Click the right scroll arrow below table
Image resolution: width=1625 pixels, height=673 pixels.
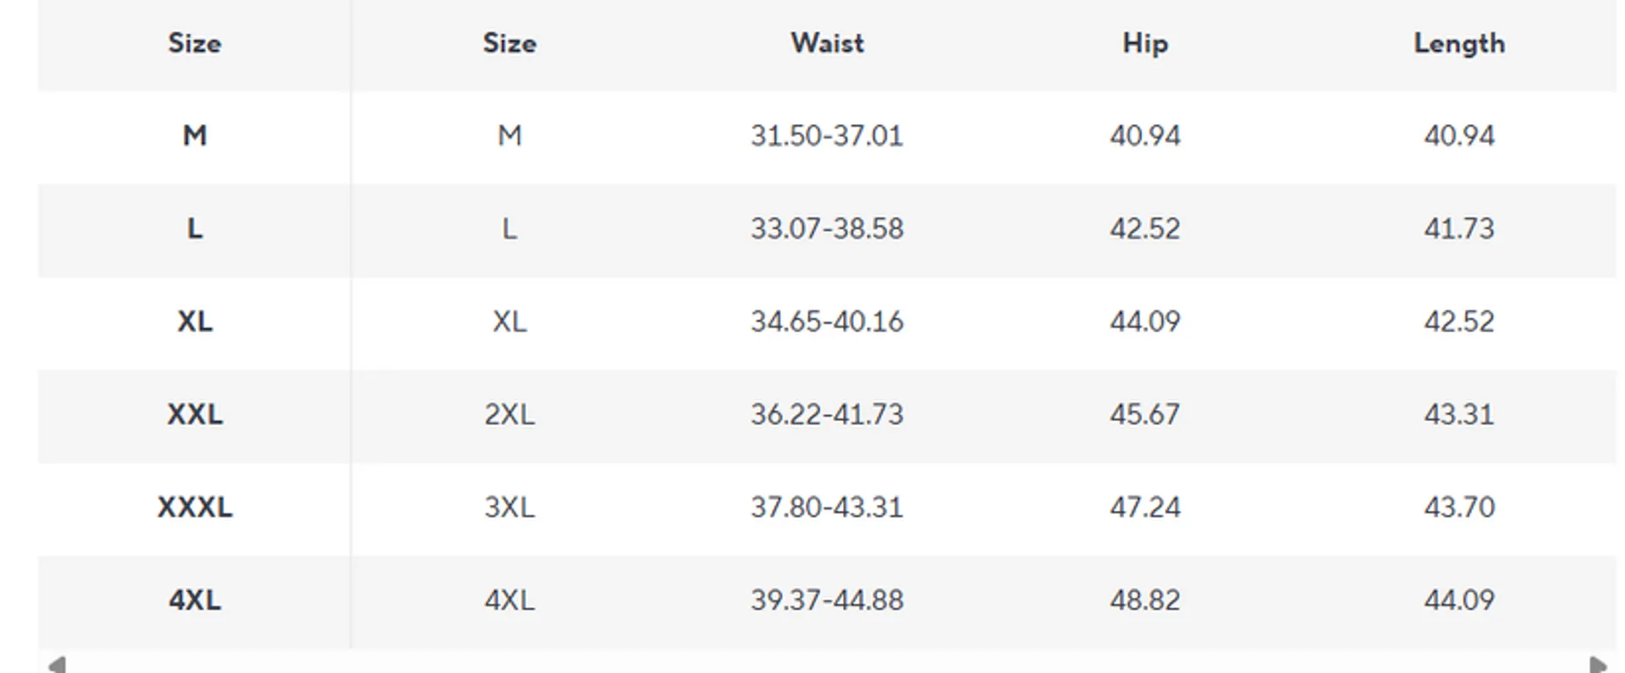click(1598, 665)
